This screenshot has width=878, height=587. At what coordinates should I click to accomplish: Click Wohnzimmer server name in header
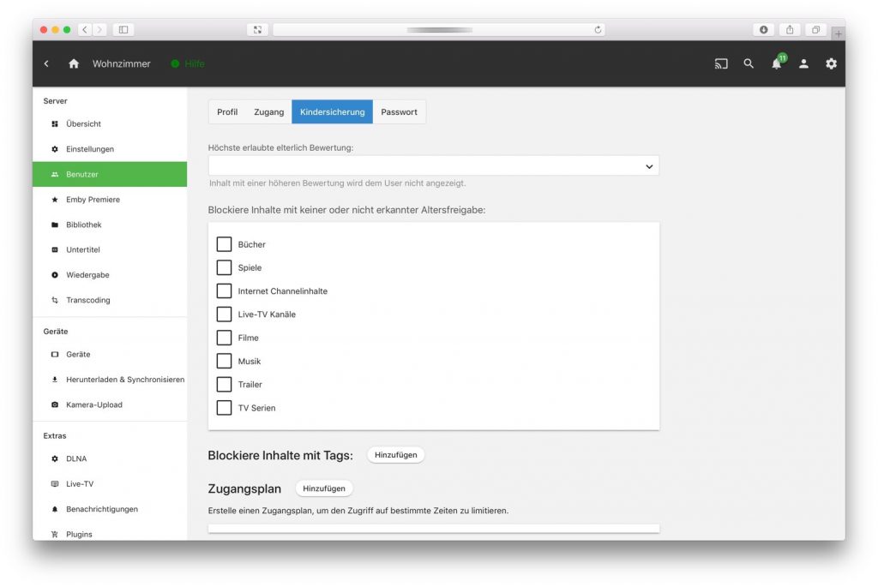coord(122,63)
